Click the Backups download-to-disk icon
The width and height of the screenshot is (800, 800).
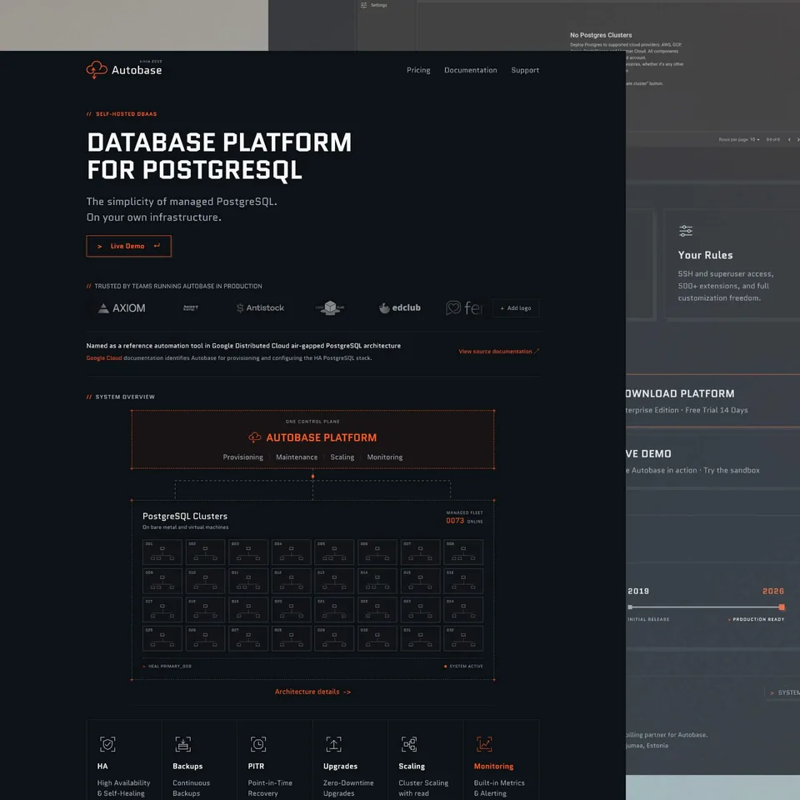(x=183, y=744)
